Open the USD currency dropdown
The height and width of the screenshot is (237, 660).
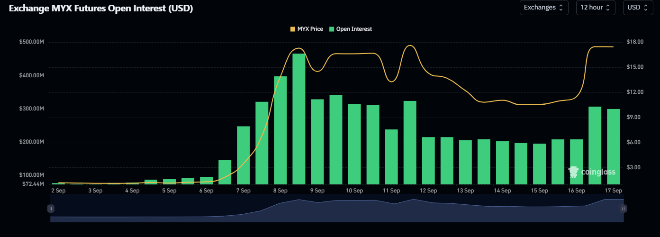(638, 8)
